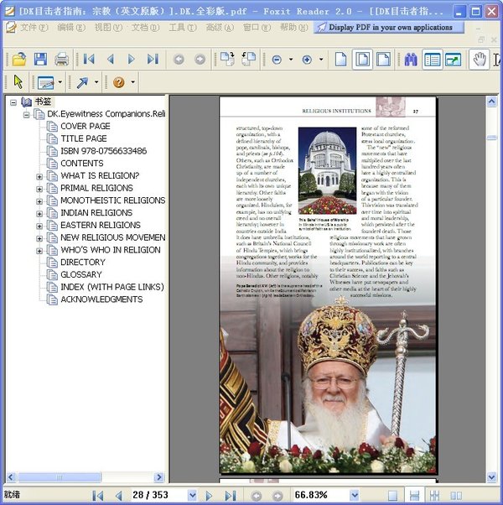Click the bookmark panel horizontal scrollbar

[x=84, y=477]
